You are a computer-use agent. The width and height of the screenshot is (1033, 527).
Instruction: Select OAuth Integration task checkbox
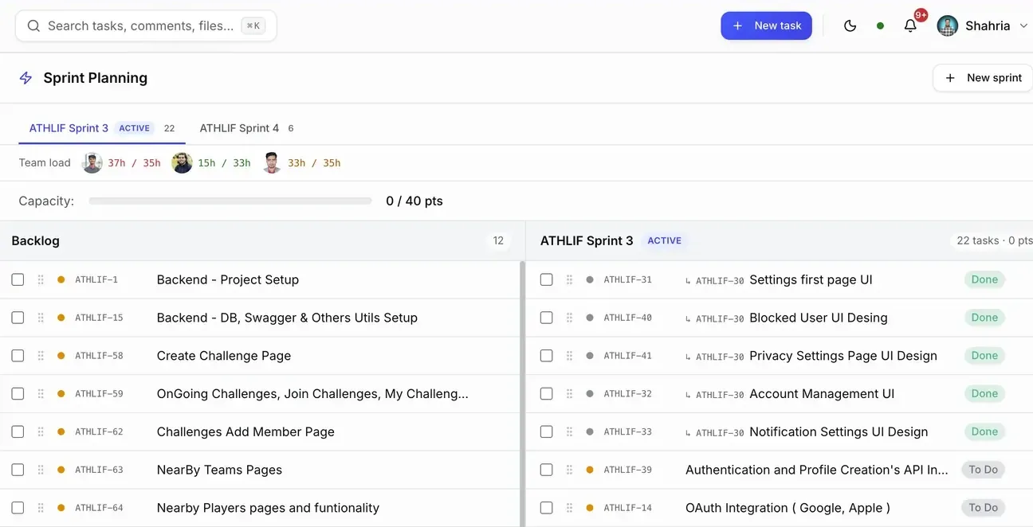pyautogui.click(x=546, y=508)
